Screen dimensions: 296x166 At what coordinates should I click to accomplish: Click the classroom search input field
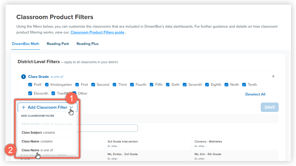pyautogui.click(x=107, y=128)
